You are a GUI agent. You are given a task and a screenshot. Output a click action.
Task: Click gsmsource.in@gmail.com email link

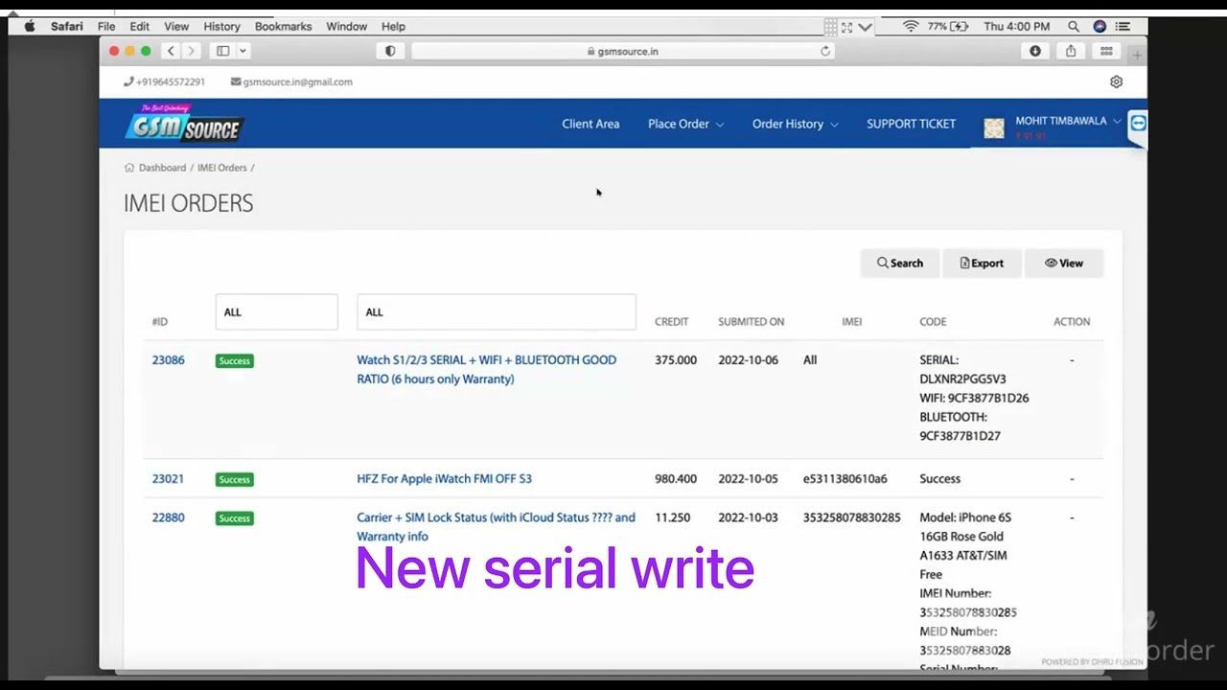[291, 82]
